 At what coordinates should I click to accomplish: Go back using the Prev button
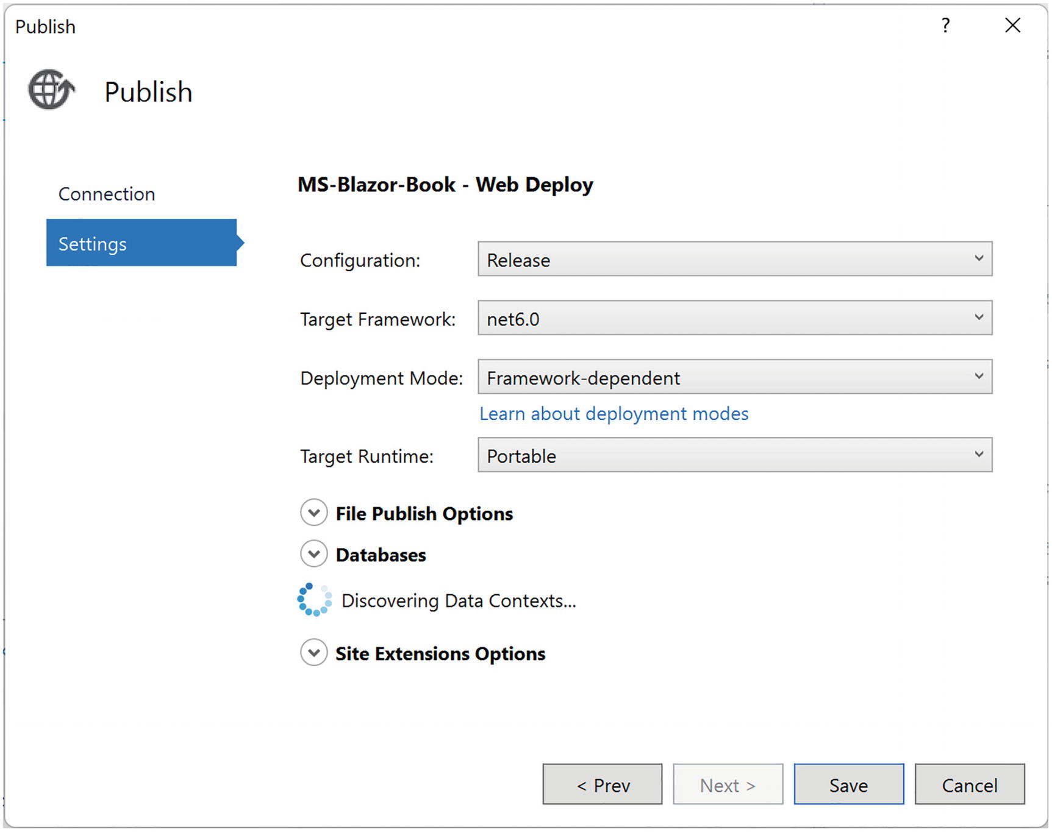coord(602,784)
